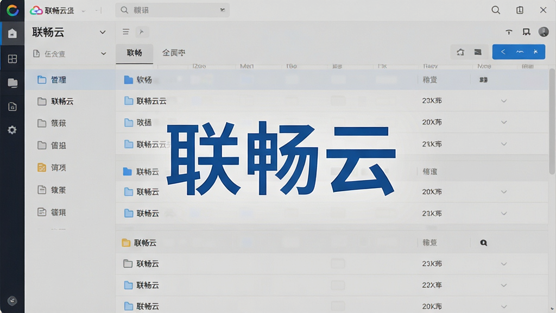Click the round icon at sidebar bottom

12,301
